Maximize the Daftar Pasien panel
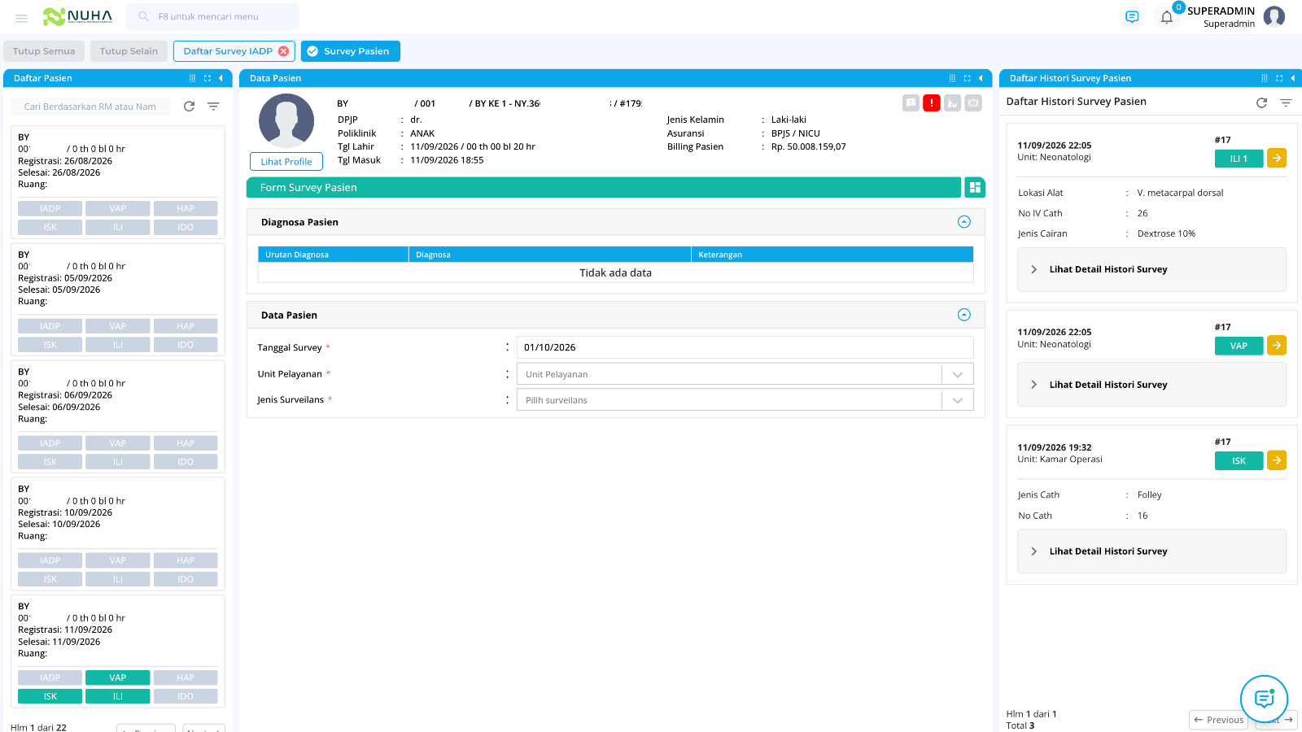1302x732 pixels. pos(207,78)
